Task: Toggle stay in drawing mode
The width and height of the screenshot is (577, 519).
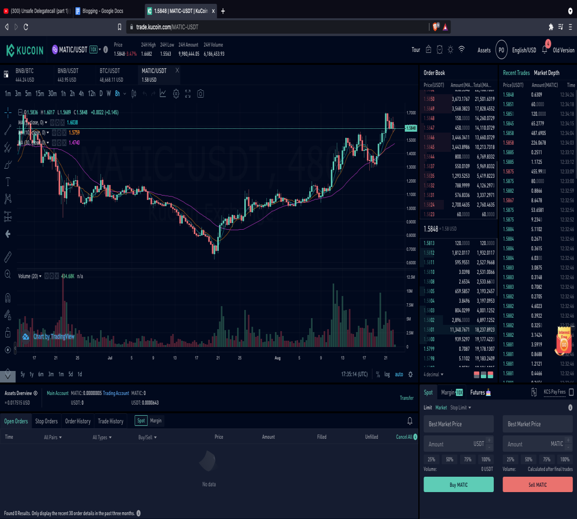Action: (x=8, y=315)
